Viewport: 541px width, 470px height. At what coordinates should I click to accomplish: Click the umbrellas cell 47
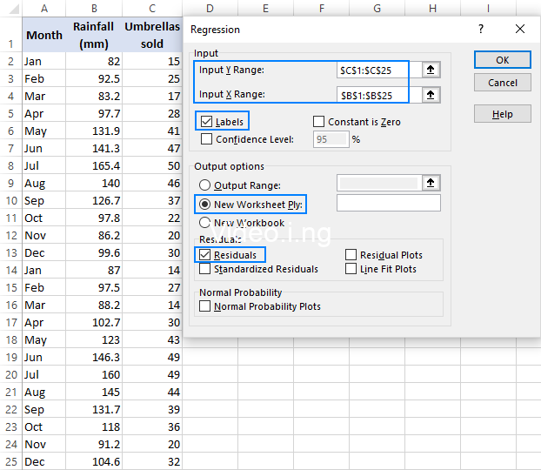click(x=152, y=149)
